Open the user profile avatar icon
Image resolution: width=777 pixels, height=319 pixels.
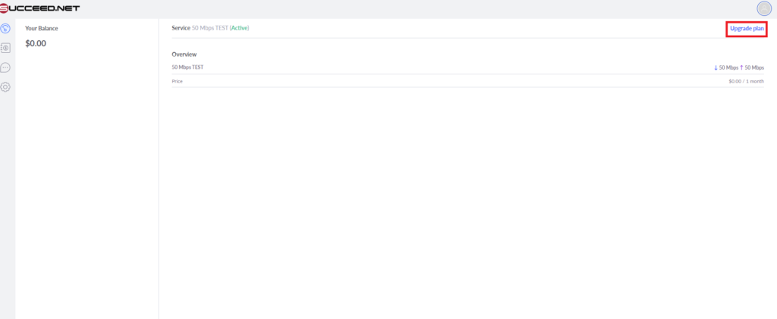[x=764, y=8]
